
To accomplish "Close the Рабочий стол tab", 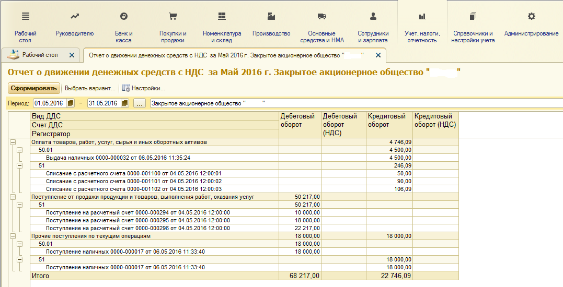I will click(72, 55).
